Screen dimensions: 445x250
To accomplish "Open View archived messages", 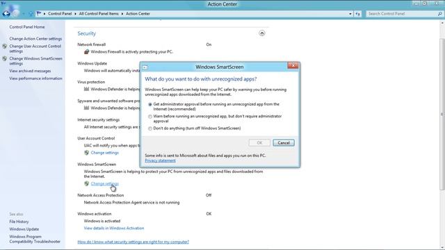I will [x=30, y=71].
